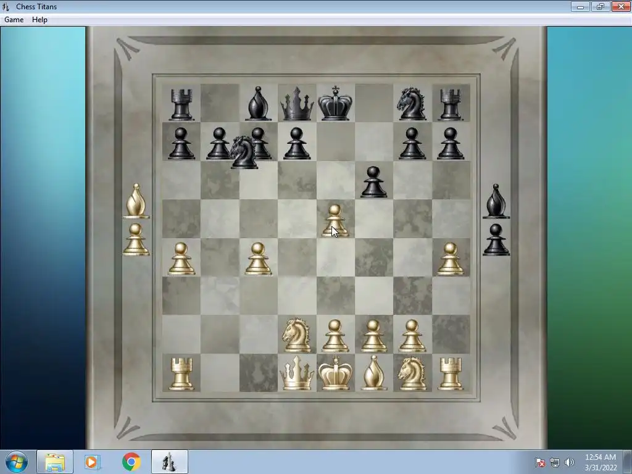Select the black queen on d8
The height and width of the screenshot is (474, 632).
[x=297, y=104]
